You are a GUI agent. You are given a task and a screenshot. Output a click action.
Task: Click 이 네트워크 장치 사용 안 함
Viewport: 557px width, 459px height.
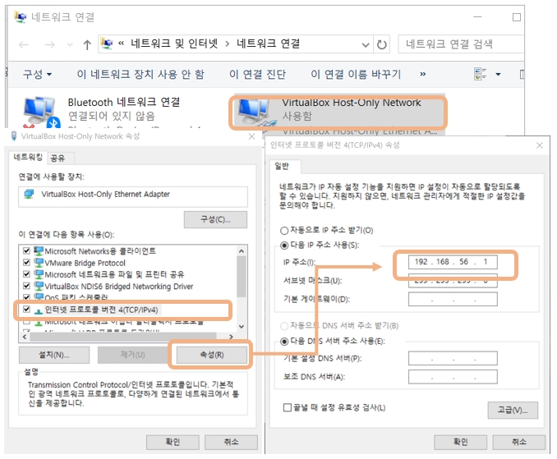click(140, 74)
